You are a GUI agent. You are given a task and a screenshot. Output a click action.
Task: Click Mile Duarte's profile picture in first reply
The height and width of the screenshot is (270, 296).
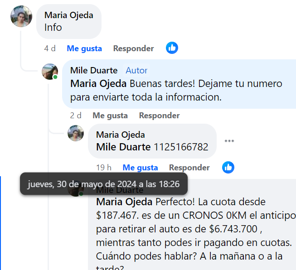50,71
